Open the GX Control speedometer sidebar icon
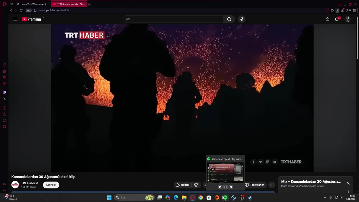Screen dimensions: 359x202 click(x=4, y=65)
